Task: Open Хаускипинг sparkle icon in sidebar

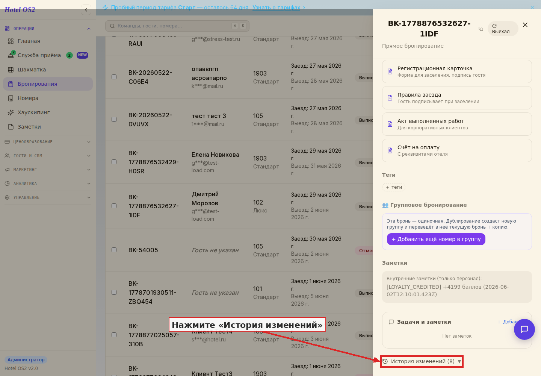Action: coord(11,112)
